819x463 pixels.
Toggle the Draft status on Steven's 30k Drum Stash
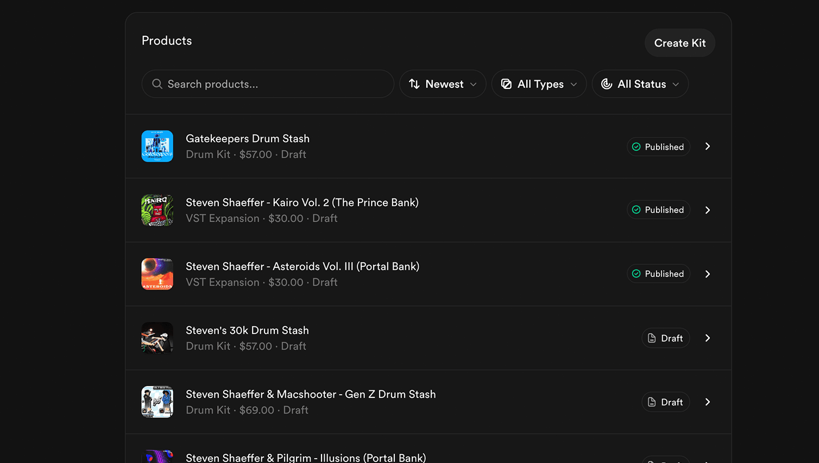coord(665,338)
